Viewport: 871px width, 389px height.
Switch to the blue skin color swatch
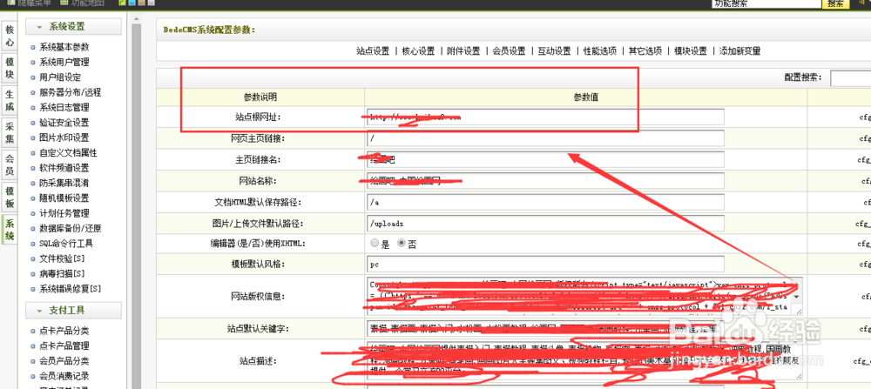(132, 3)
